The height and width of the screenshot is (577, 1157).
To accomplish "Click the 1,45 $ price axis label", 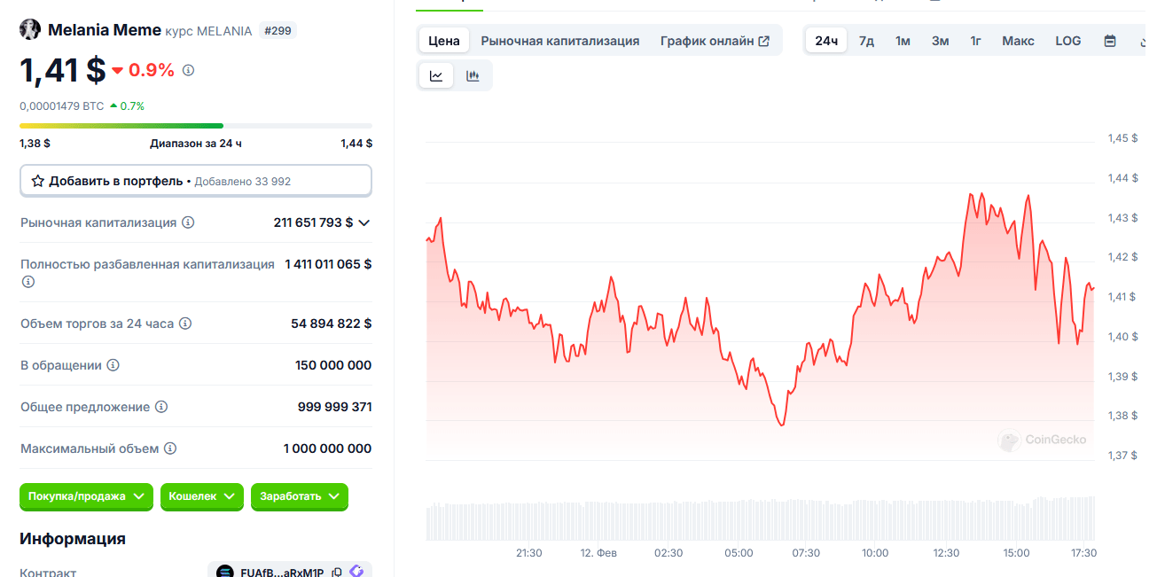I will point(1122,138).
